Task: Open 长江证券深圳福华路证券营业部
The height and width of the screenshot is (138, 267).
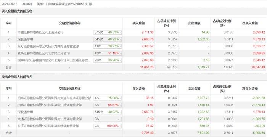Action: pyautogui.click(x=48, y=126)
